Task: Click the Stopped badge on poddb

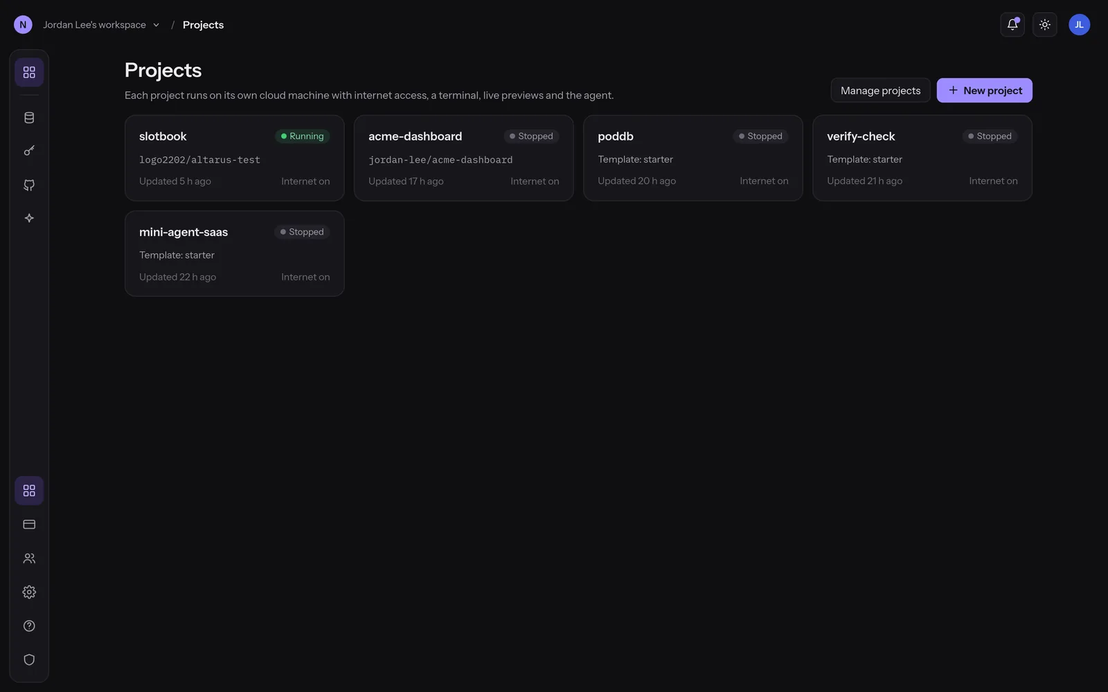Action: [x=760, y=136]
